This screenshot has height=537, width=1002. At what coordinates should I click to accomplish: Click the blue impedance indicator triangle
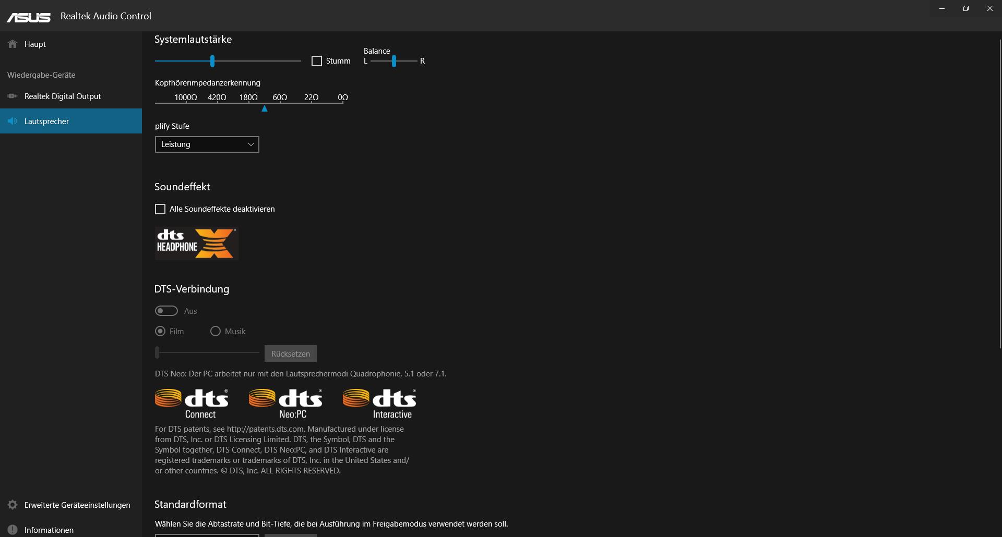(x=265, y=108)
